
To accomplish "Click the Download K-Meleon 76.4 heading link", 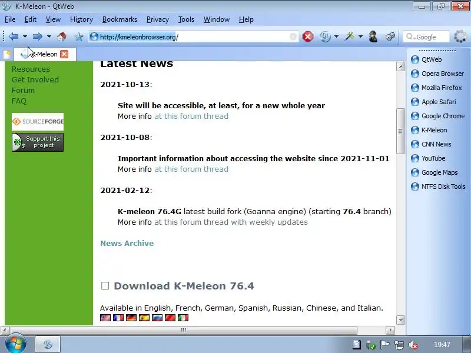I will coord(184,286).
